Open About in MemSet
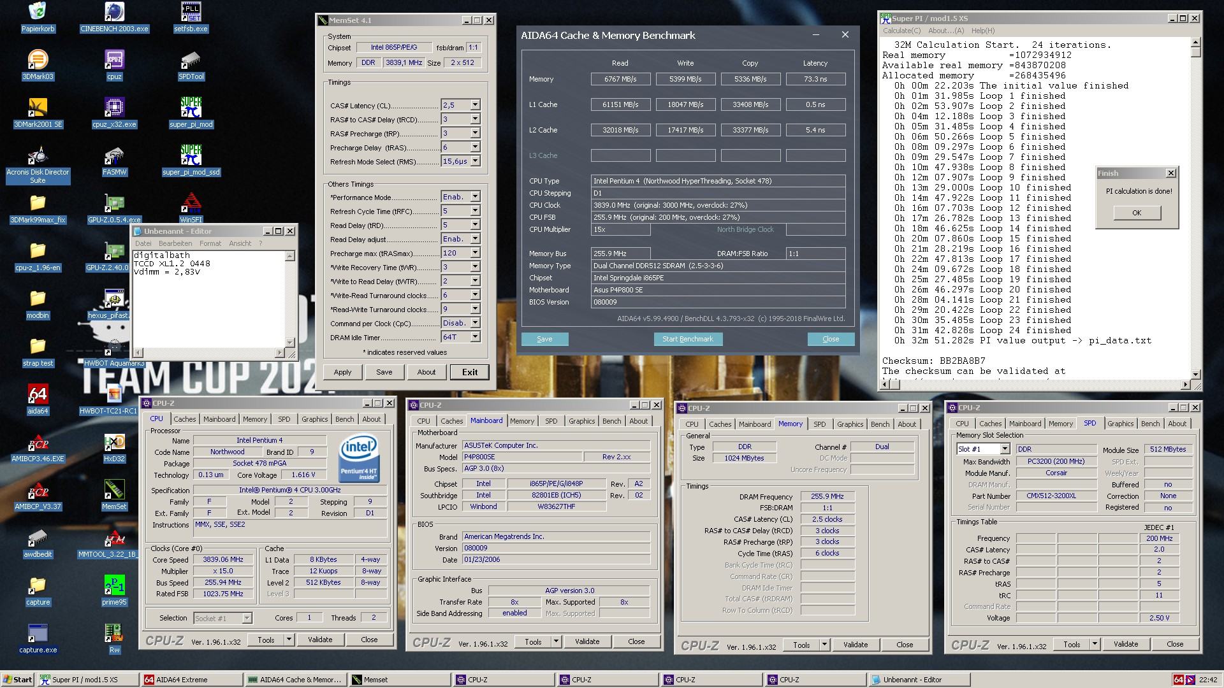1224x688 pixels. 426,372
